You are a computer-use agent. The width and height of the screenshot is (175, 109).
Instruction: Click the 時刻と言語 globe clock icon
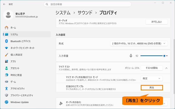6,75
